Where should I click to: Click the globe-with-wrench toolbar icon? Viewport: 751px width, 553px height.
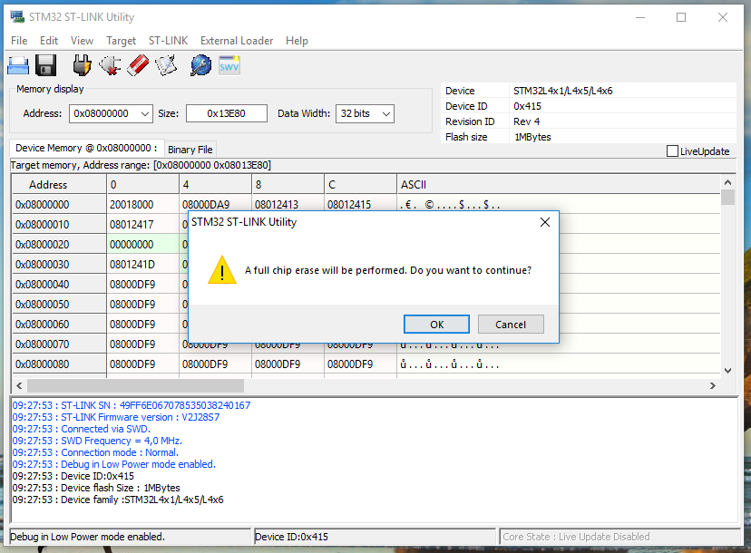[200, 65]
